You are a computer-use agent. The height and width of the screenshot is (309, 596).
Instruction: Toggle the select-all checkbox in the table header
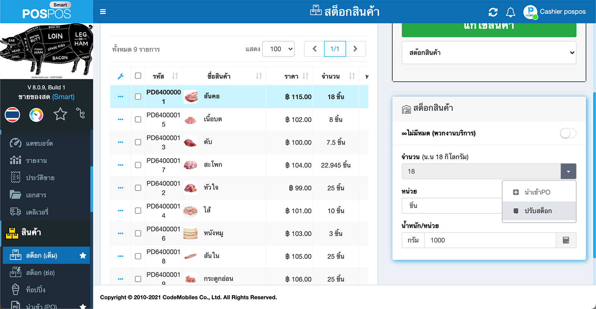(x=138, y=76)
